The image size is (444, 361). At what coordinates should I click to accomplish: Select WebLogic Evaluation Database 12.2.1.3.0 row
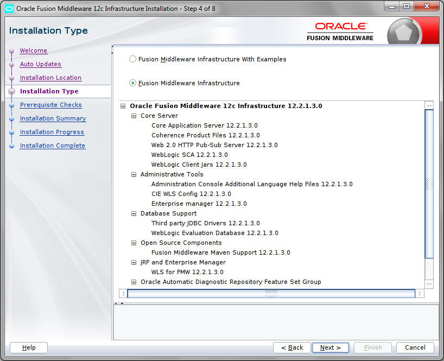click(x=214, y=233)
